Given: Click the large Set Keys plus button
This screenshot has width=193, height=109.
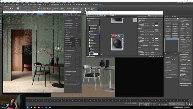Looking at the screenshot, I should tap(170, 104).
